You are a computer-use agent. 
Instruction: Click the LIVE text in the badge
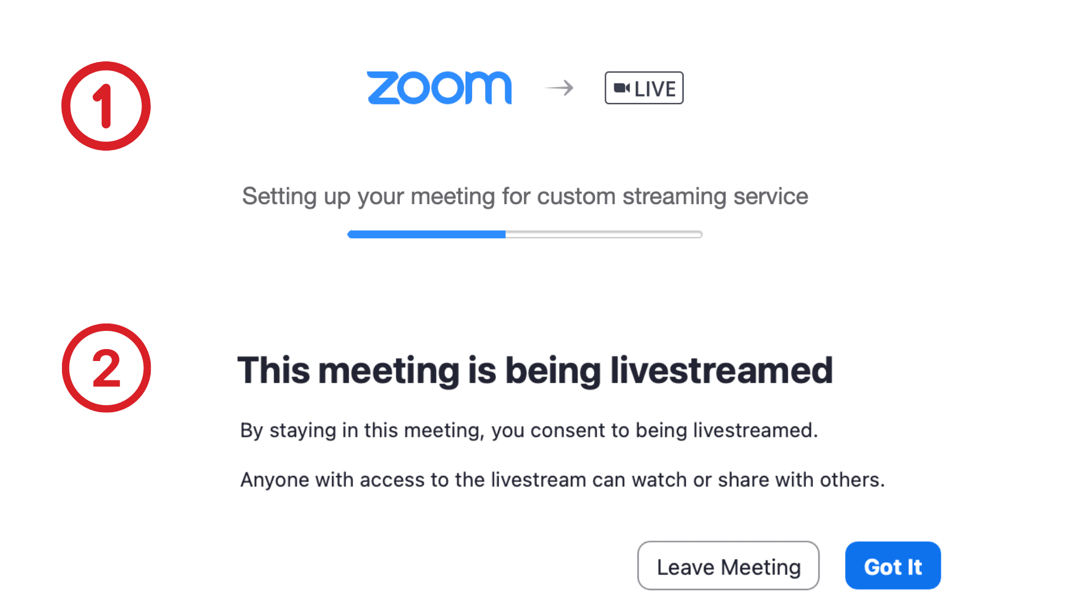(x=655, y=89)
